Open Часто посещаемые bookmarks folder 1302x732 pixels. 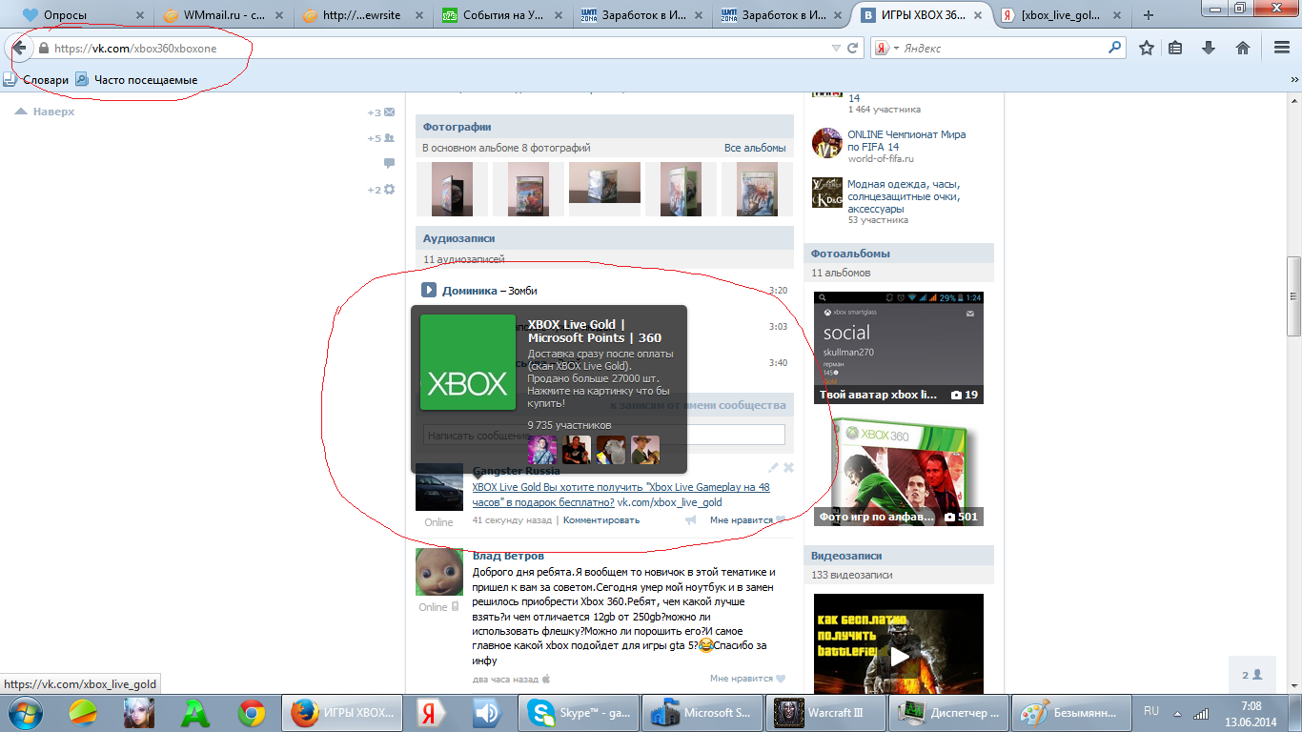pos(137,80)
